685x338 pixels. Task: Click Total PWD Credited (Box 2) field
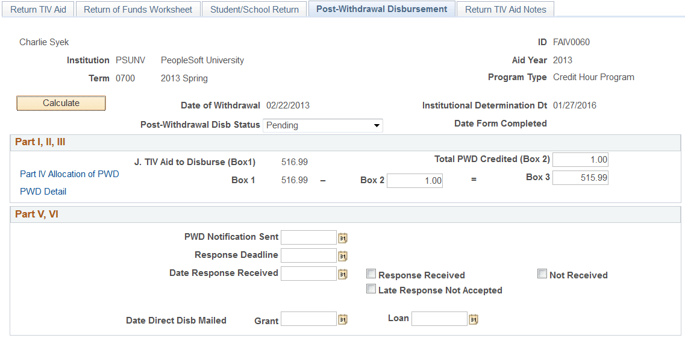[580, 160]
